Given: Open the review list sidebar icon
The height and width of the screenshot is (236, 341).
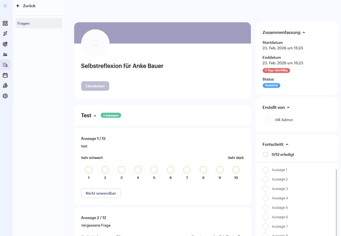Looking at the screenshot, I should [x=5, y=65].
